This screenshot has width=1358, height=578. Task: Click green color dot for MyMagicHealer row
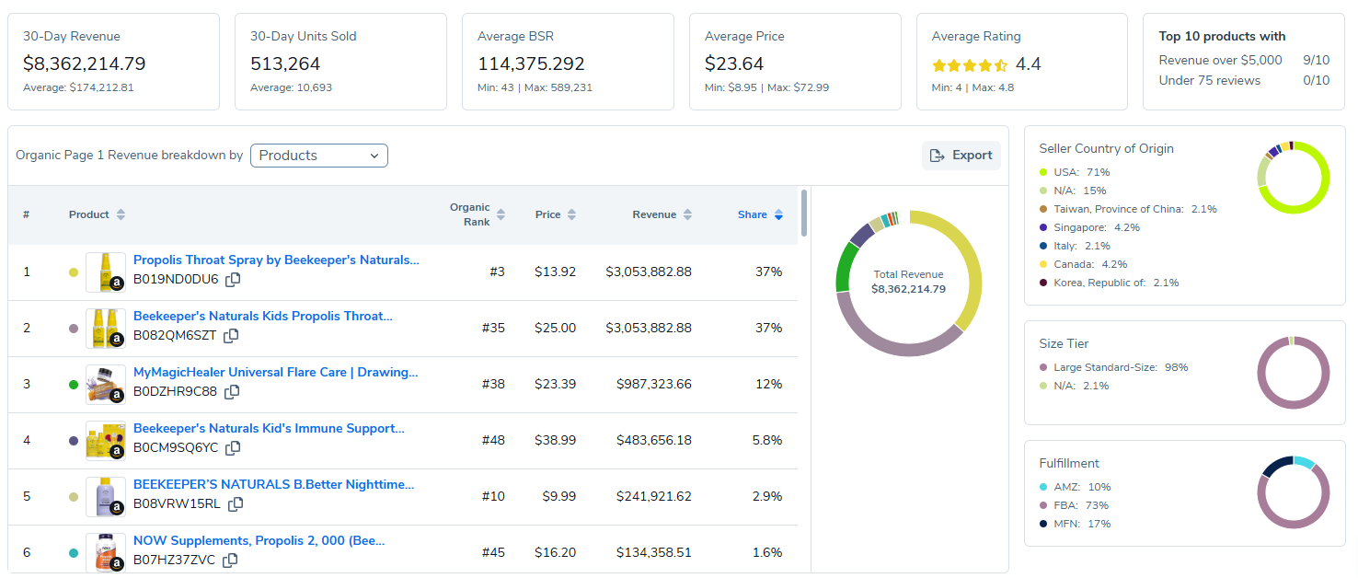(74, 385)
